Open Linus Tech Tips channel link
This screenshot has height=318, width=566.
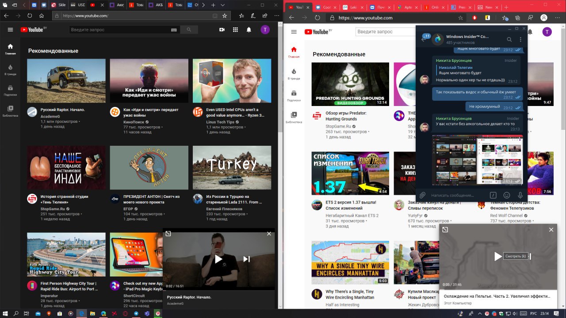click(220, 122)
